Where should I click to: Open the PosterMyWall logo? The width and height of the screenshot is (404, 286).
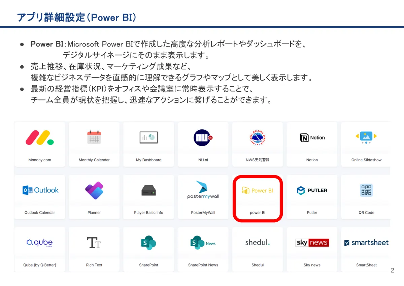click(x=203, y=190)
